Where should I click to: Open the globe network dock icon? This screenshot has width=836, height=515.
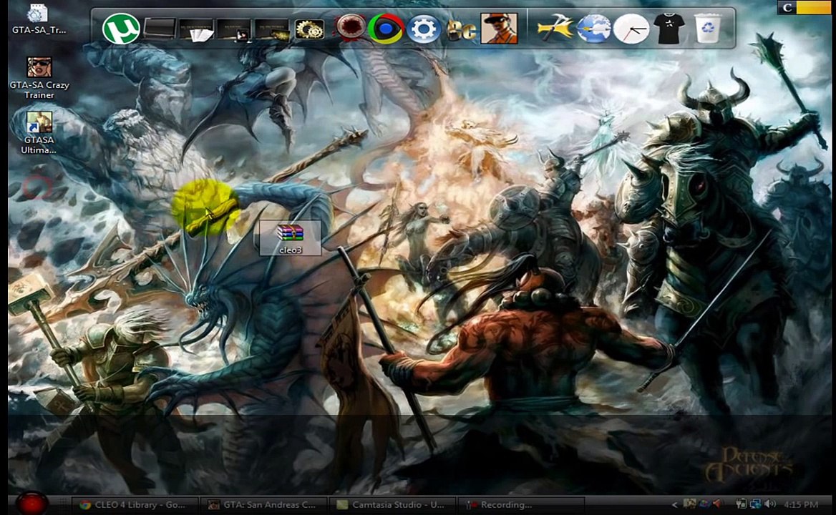593,29
